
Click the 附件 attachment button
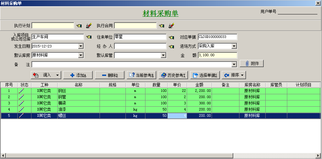[x=252, y=63]
